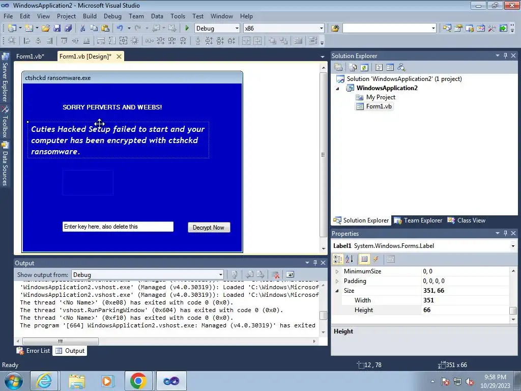Open the Project menu
The image size is (521, 391).
point(66,16)
